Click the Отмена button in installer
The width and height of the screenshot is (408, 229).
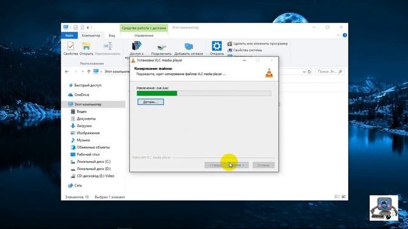(263, 165)
